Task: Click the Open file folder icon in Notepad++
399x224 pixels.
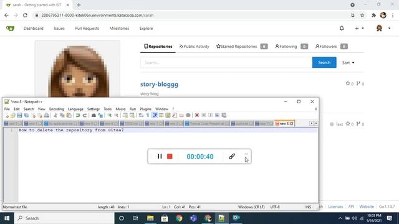Action: point(12,115)
